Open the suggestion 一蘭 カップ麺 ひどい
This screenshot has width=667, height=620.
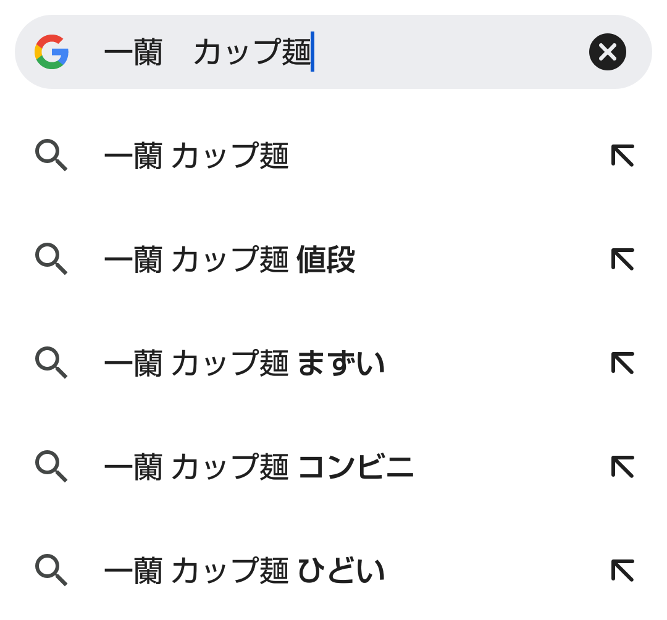click(x=245, y=571)
